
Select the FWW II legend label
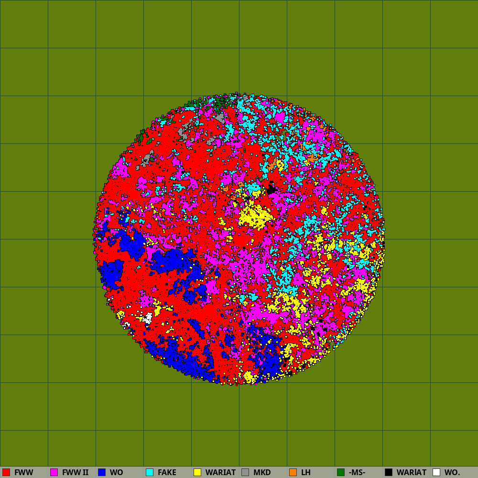[76, 473]
